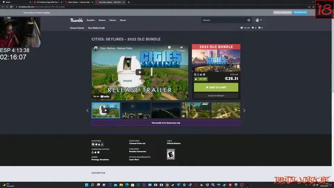Image resolution: width=334 pixels, height=188 pixels.
Task: Click the Steam platform icon
Action: click(93, 144)
